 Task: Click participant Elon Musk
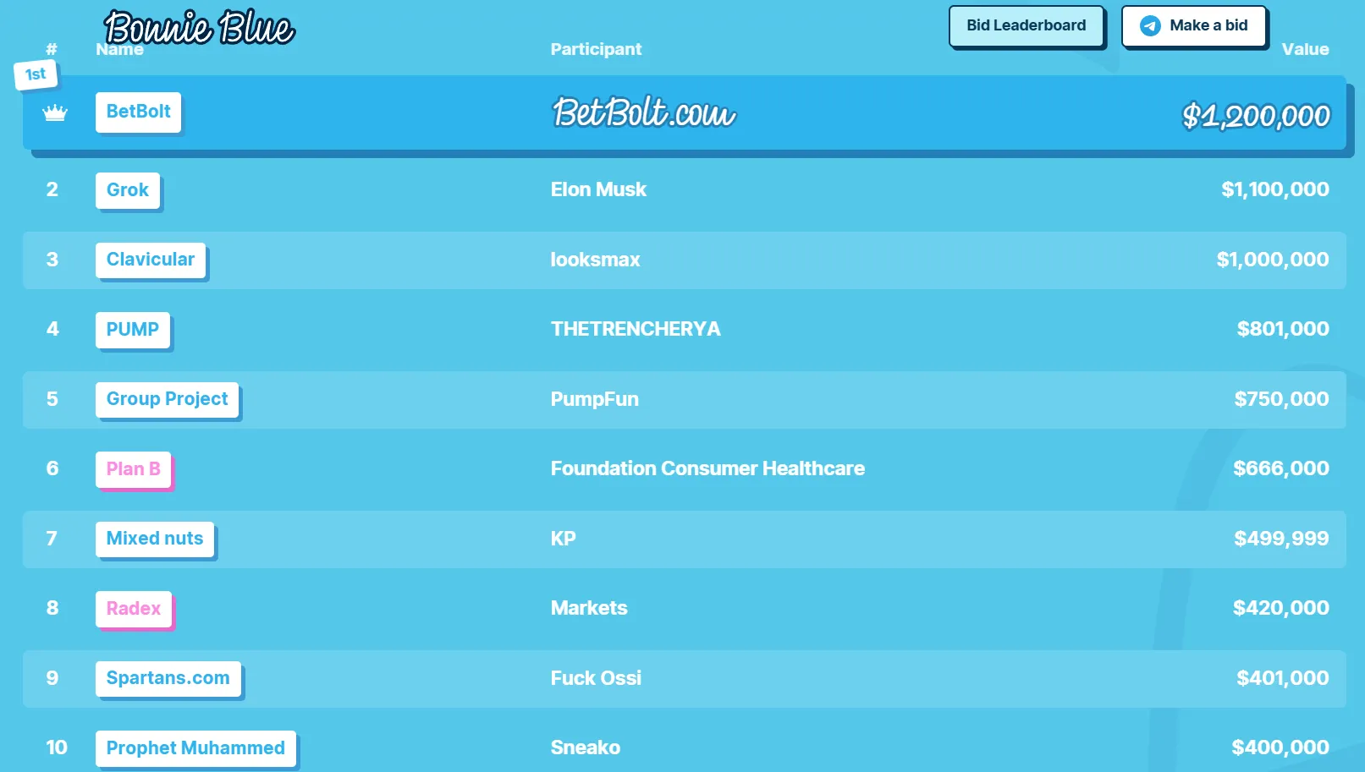tap(598, 189)
